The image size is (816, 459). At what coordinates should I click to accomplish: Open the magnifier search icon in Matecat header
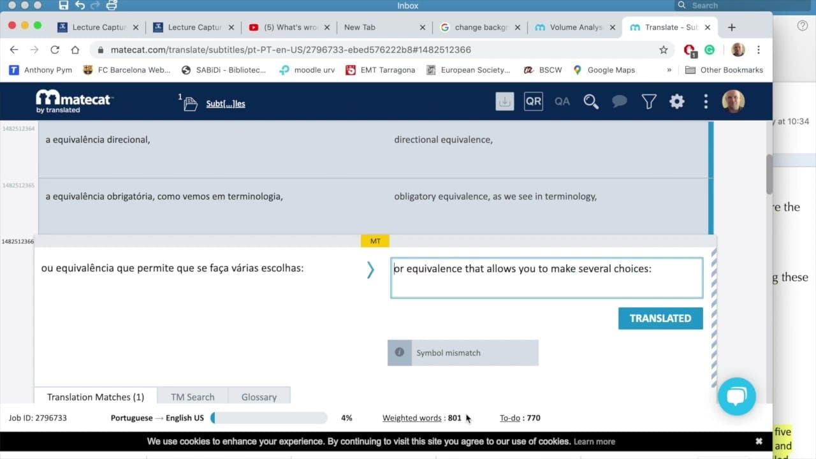(x=591, y=101)
